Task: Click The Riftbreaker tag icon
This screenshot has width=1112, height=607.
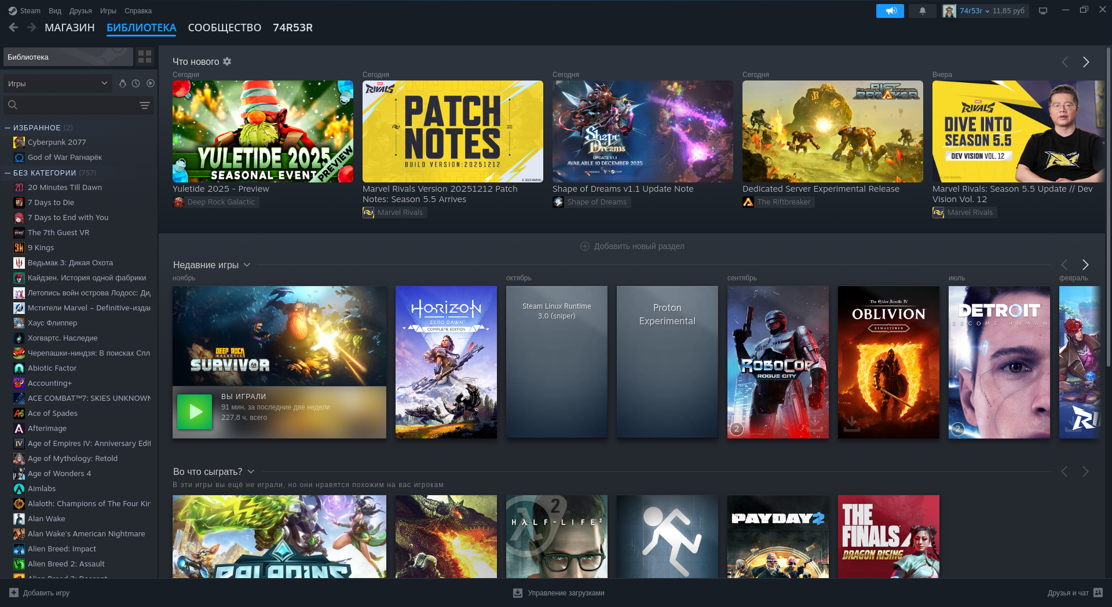Action: pos(748,202)
